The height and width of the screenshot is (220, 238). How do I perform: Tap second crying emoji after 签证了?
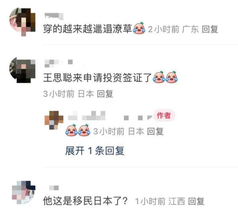tap(172, 77)
